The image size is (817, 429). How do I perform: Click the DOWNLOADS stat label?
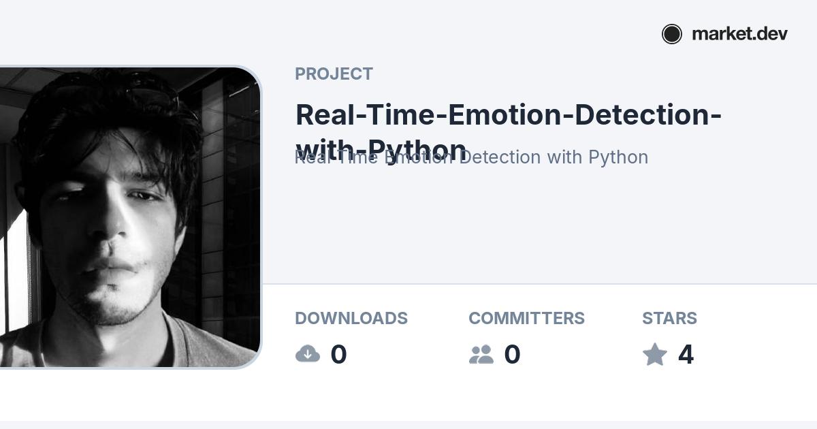(x=351, y=318)
